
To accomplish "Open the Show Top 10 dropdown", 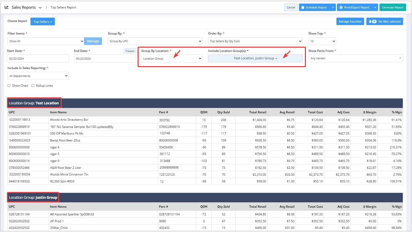I will [x=322, y=41].
